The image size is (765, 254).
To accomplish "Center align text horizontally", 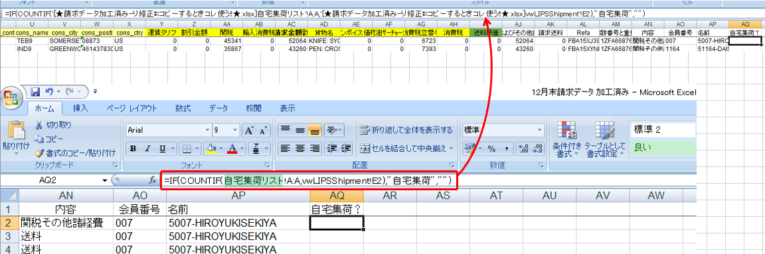I will click(300, 148).
